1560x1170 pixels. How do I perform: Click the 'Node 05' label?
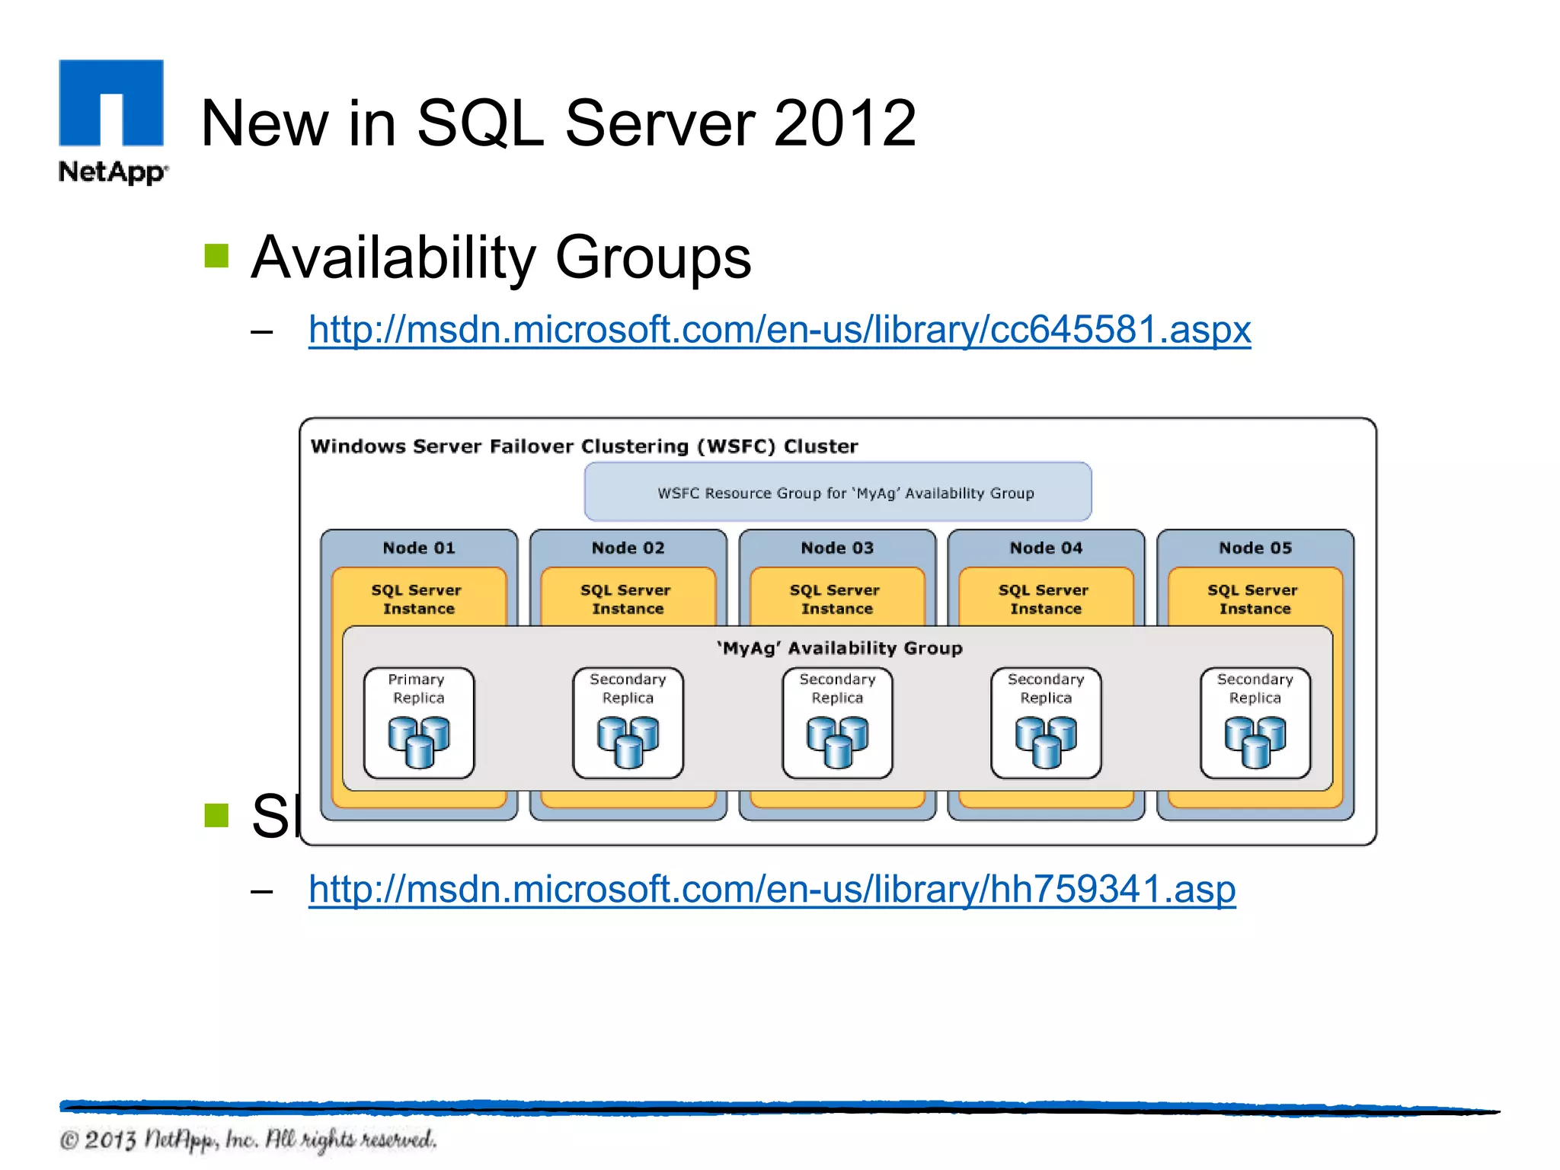(x=1255, y=548)
